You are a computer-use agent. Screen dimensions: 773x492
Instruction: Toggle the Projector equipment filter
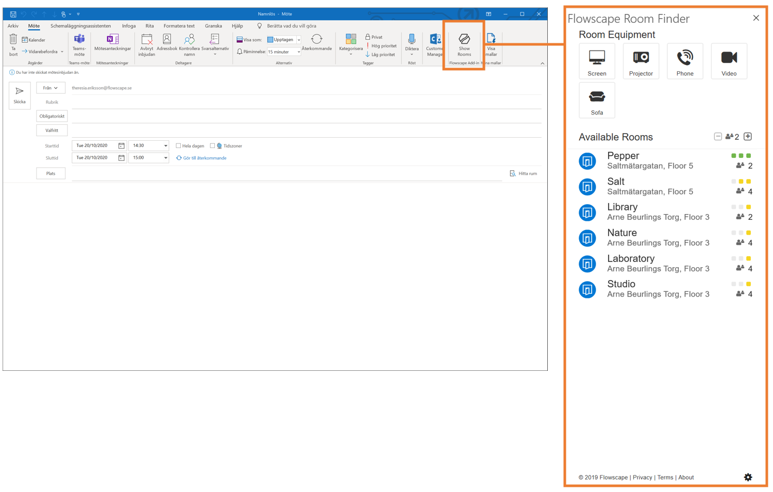tap(641, 61)
